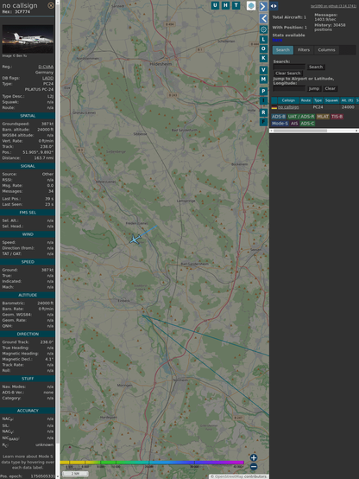Close the selected aircraft info panel
Image resolution: width=359 pixels, height=479 pixels.
pos(51,5)
